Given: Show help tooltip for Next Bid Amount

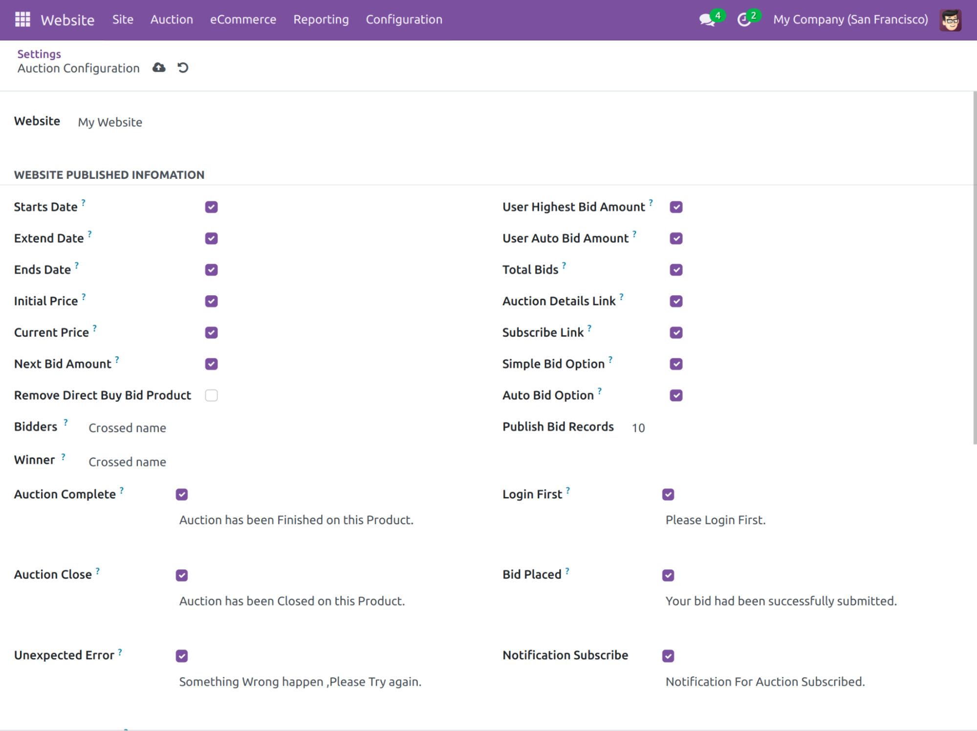Looking at the screenshot, I should (x=117, y=359).
